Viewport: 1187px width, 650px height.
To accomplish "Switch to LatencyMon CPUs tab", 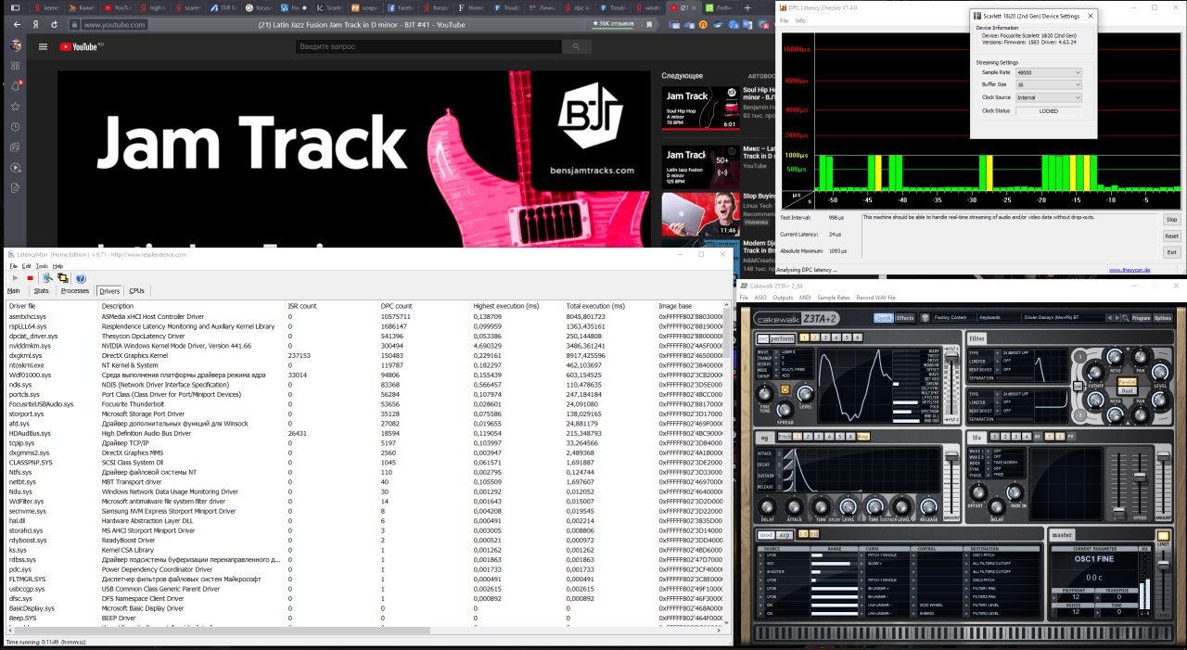I will [x=137, y=291].
